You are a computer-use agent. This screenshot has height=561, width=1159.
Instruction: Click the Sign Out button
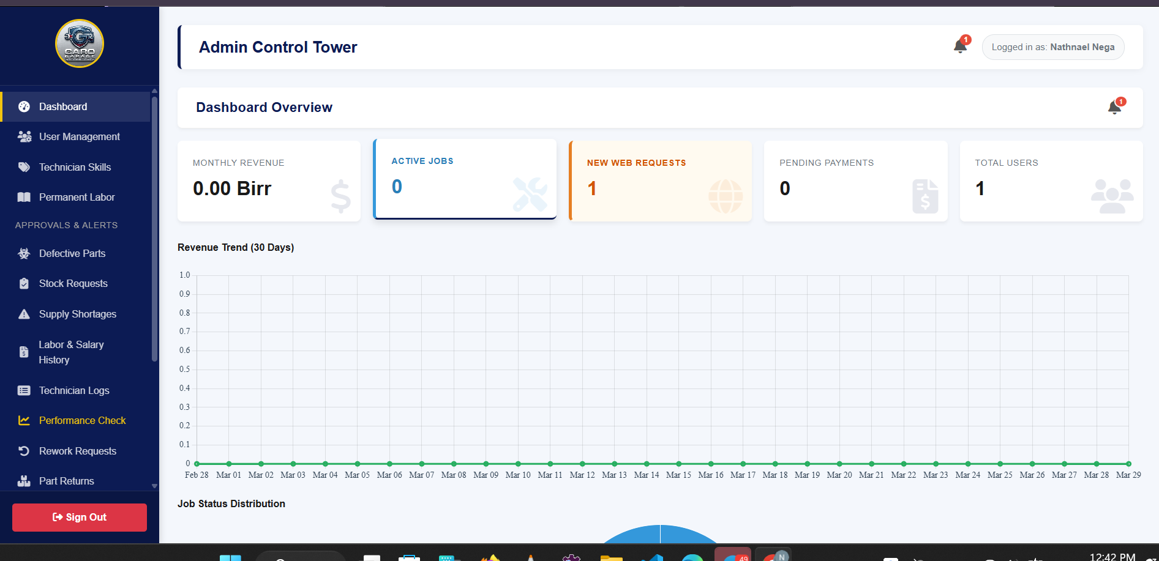click(x=80, y=518)
